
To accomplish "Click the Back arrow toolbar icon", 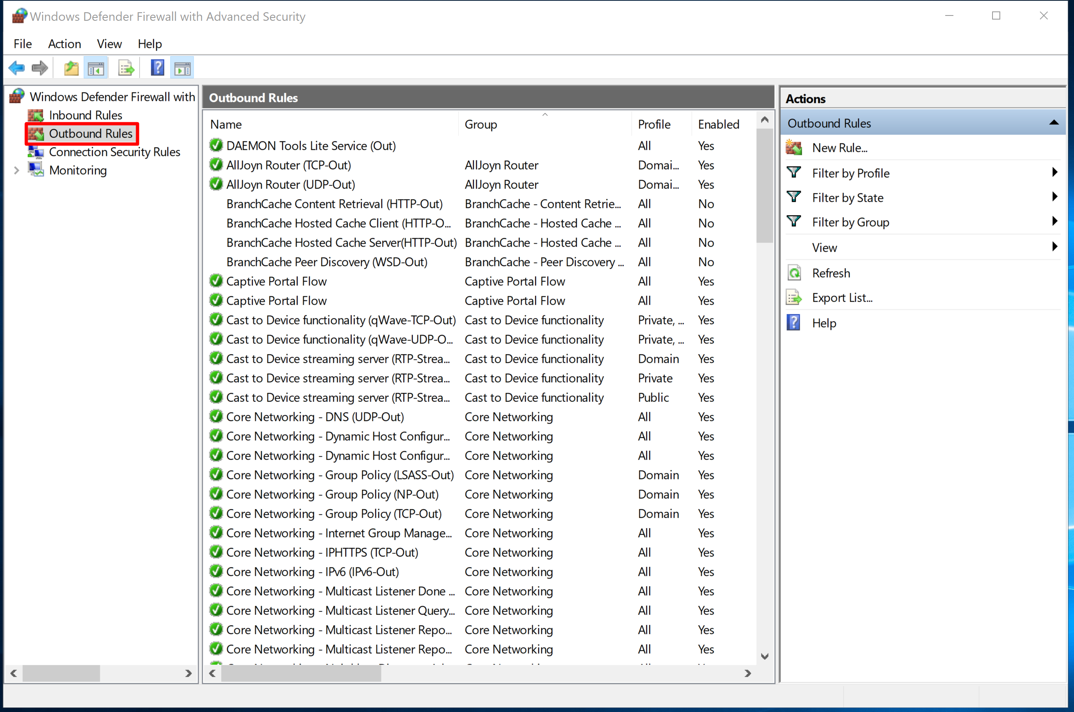I will 17,68.
